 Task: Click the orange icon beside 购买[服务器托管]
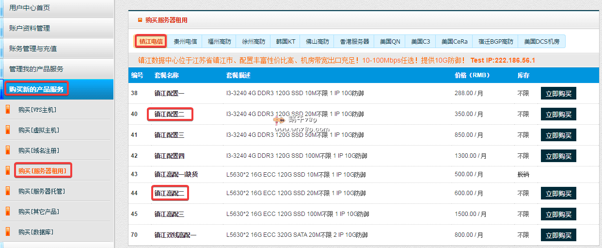click(7, 191)
